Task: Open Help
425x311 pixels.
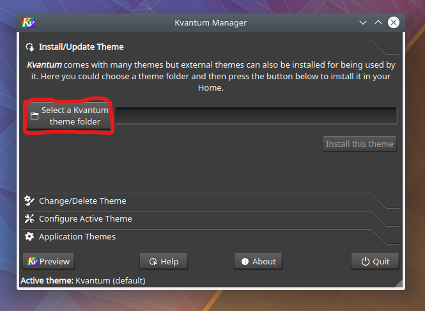Action: click(164, 261)
